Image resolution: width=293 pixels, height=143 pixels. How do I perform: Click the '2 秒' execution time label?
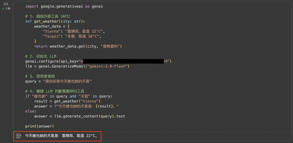pos(8,9)
